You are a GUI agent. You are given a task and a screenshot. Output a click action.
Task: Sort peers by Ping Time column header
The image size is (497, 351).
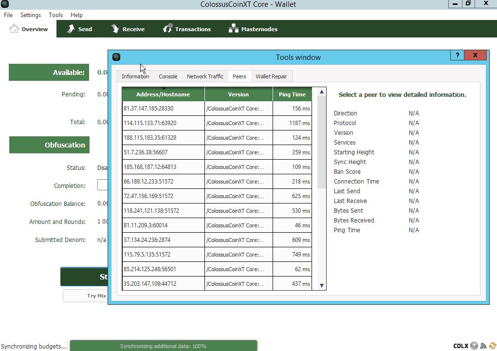[x=292, y=94]
